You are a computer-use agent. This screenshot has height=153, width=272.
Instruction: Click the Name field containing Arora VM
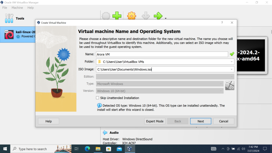[x=162, y=54]
